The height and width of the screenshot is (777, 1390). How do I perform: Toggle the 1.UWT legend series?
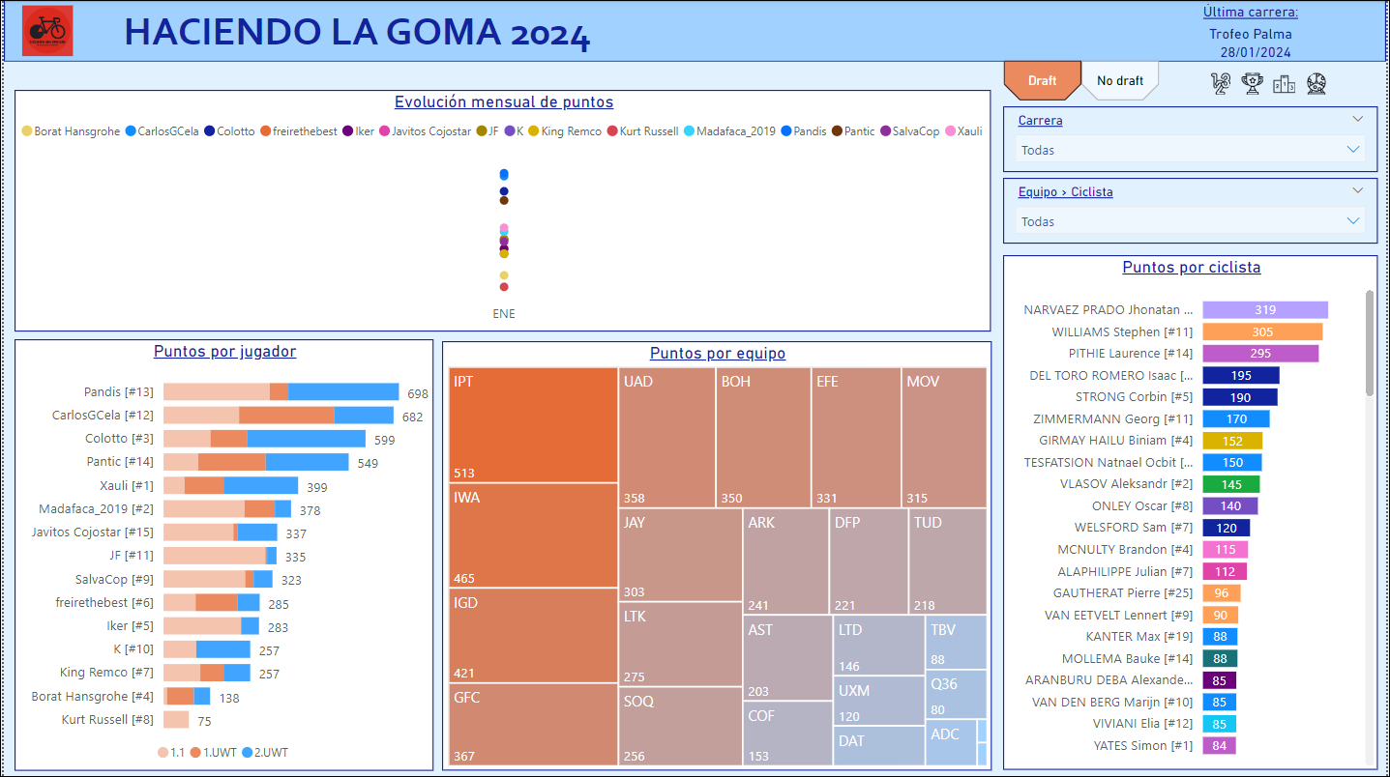(195, 752)
